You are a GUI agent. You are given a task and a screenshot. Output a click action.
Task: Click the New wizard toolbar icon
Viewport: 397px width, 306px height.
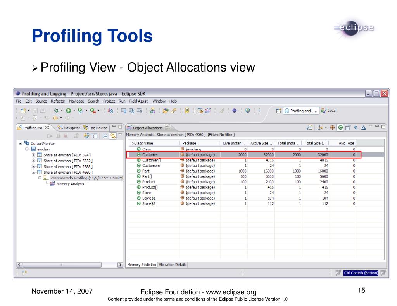[23, 111]
